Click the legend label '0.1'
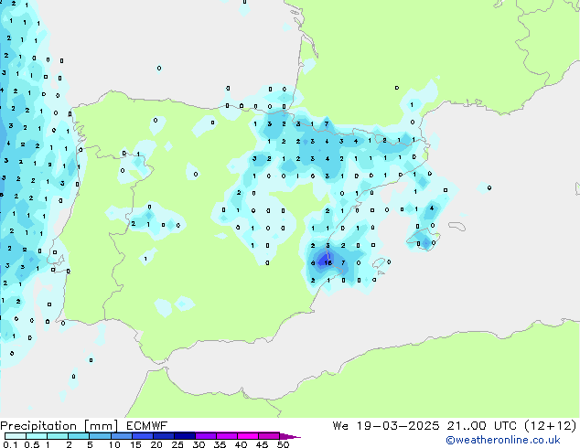This screenshot has width=580, height=448. (10, 444)
